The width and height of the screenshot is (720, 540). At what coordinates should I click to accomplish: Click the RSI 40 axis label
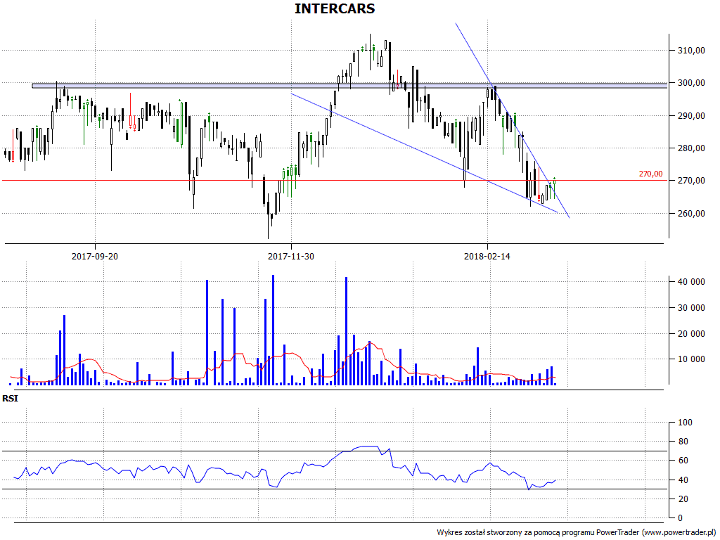point(683,480)
